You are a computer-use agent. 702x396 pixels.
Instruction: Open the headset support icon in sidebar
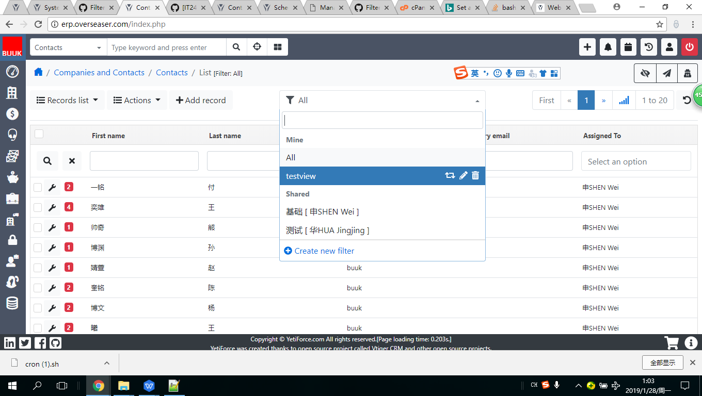[12, 135]
